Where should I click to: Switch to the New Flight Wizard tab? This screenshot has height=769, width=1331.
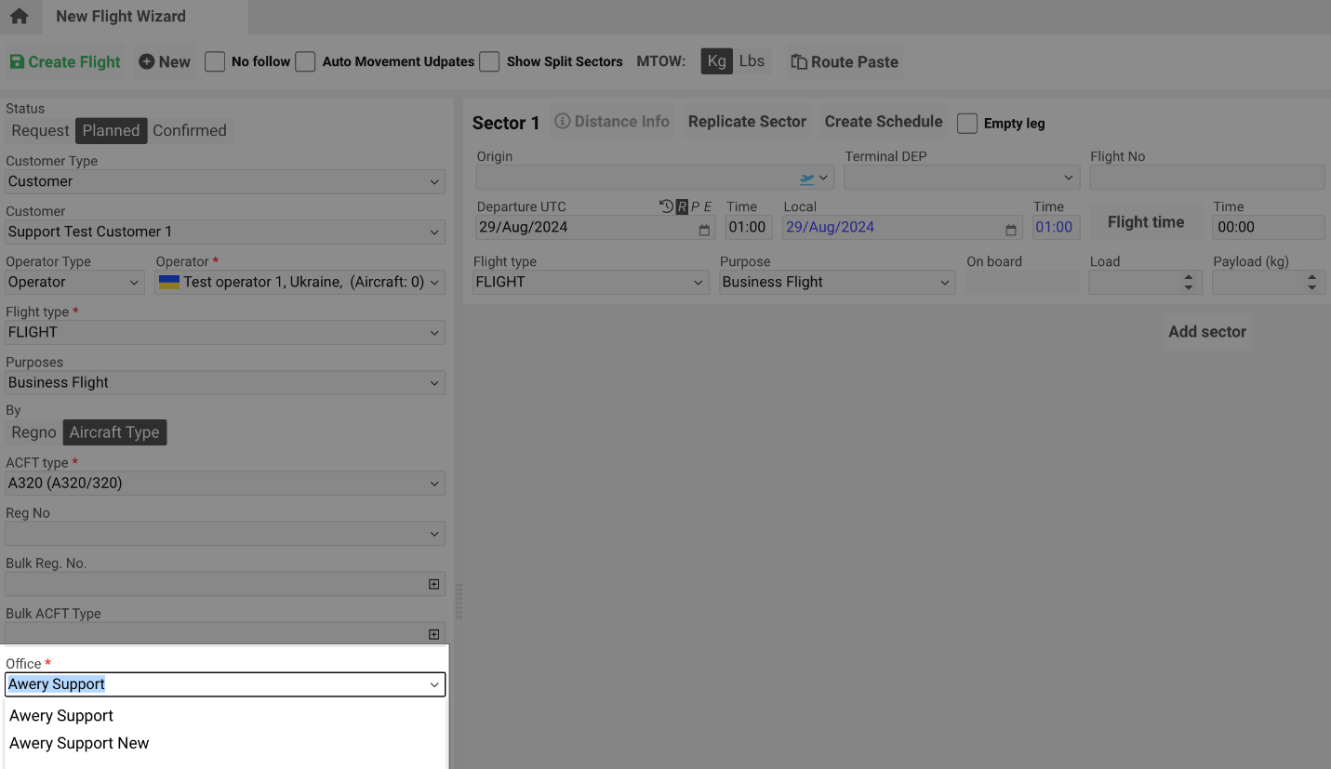point(121,16)
